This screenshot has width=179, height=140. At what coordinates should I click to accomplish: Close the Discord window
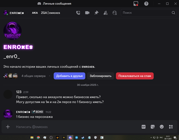[175, 4]
